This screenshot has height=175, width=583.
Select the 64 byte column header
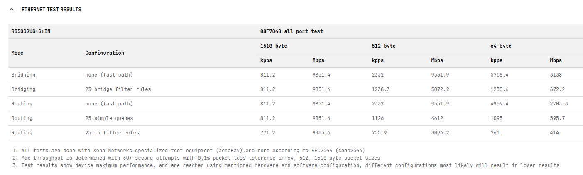coord(501,46)
